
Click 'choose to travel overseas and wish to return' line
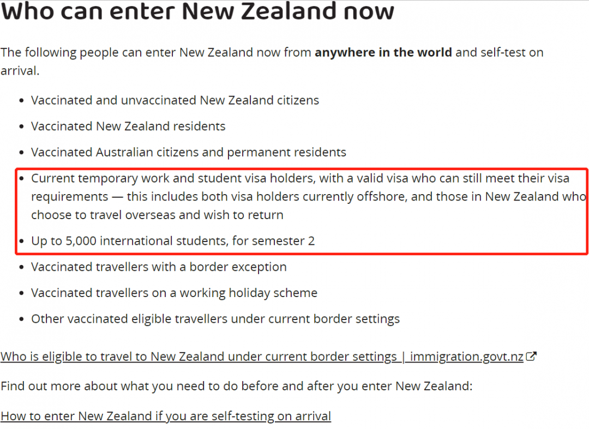157,215
